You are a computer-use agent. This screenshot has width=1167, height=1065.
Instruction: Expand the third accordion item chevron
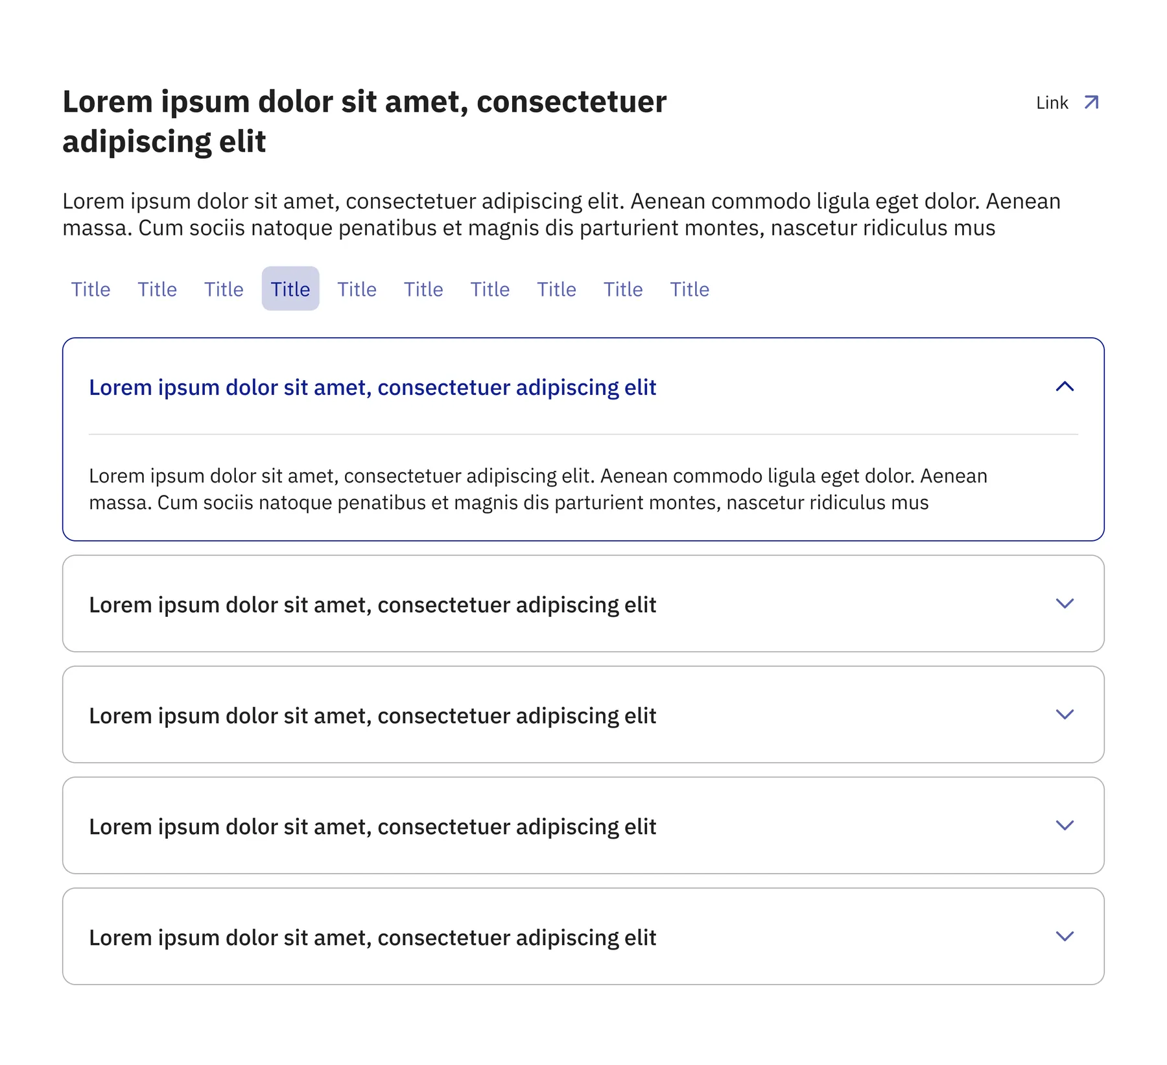pyautogui.click(x=1065, y=714)
